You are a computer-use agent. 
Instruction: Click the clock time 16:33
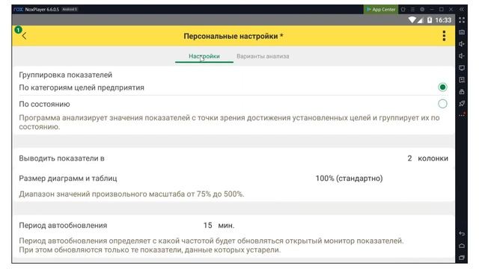pyautogui.click(x=443, y=20)
